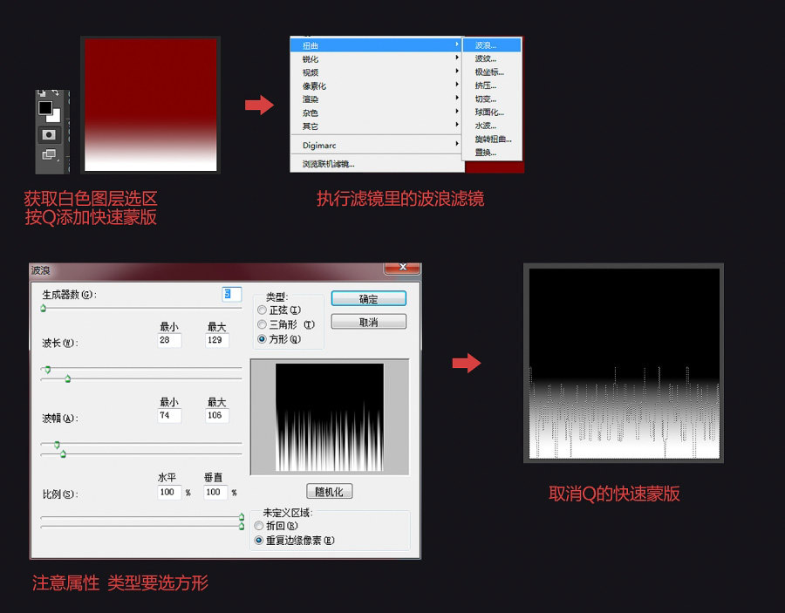
Task: Click the default colors mini icon in toolbar
Action: 41,93
